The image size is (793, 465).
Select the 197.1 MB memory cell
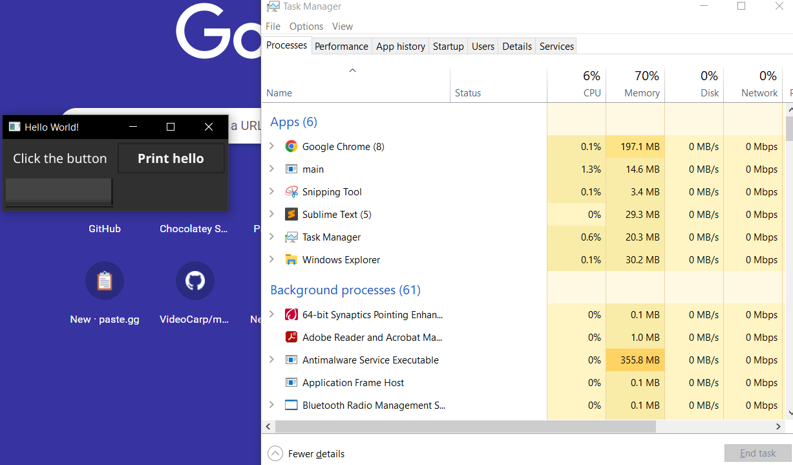(x=635, y=146)
